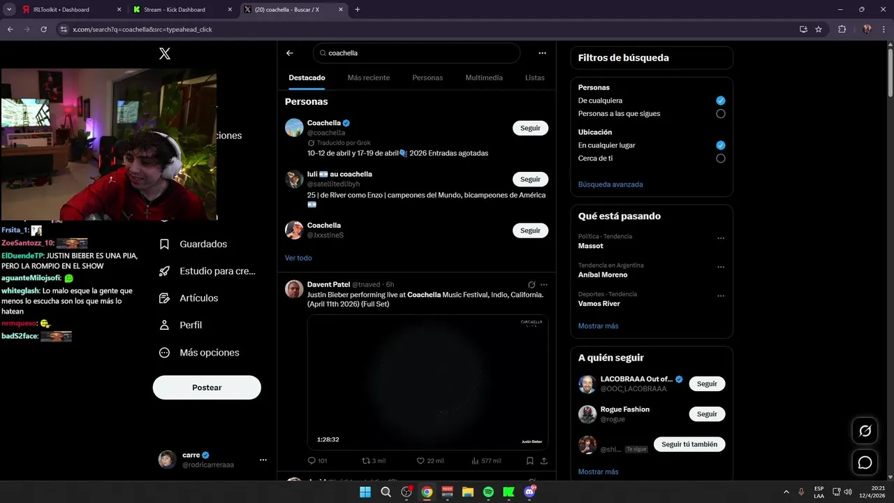Viewport: 894px width, 503px height.
Task: Open Discord from the taskbar
Action: pos(529,492)
